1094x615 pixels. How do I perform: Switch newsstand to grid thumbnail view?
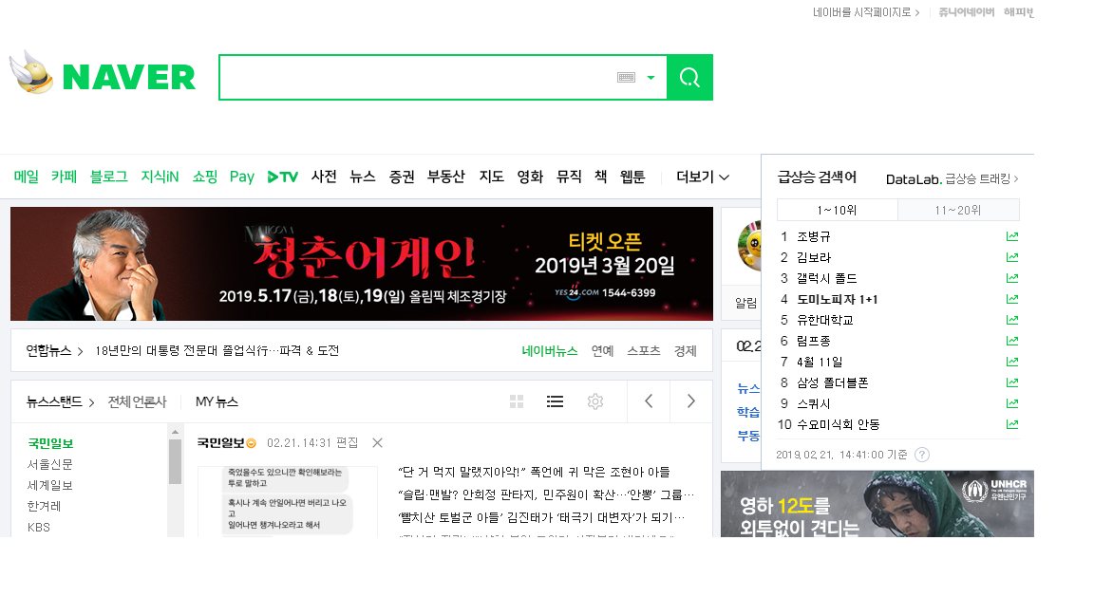[517, 401]
